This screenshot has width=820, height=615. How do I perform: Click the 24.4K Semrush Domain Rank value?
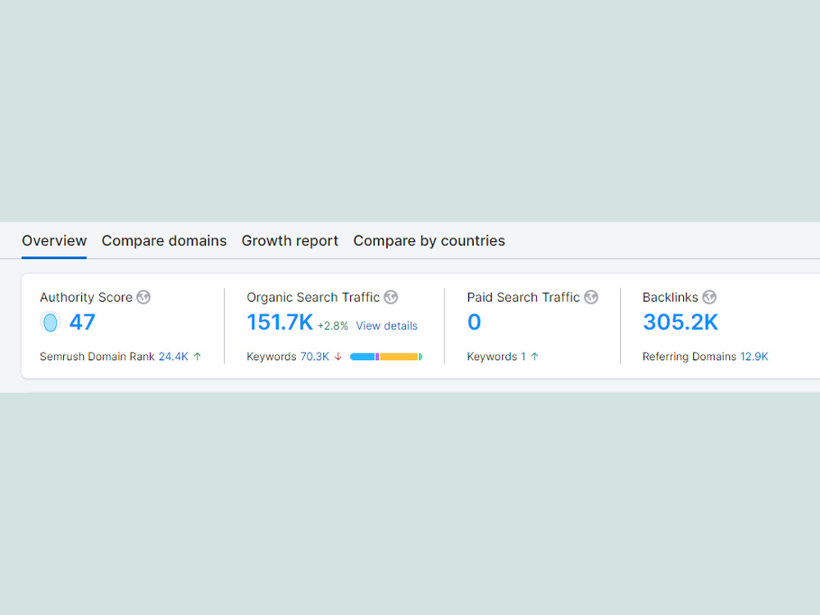(x=173, y=357)
